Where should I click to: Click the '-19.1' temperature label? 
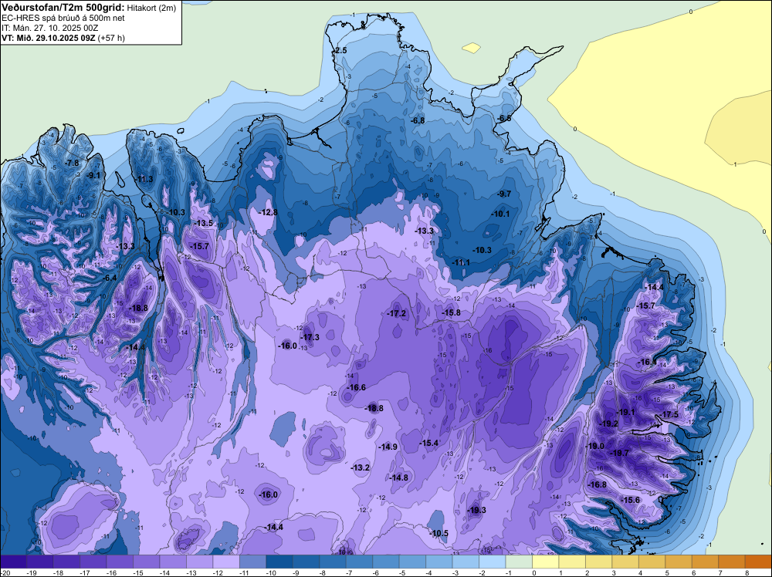626,412
